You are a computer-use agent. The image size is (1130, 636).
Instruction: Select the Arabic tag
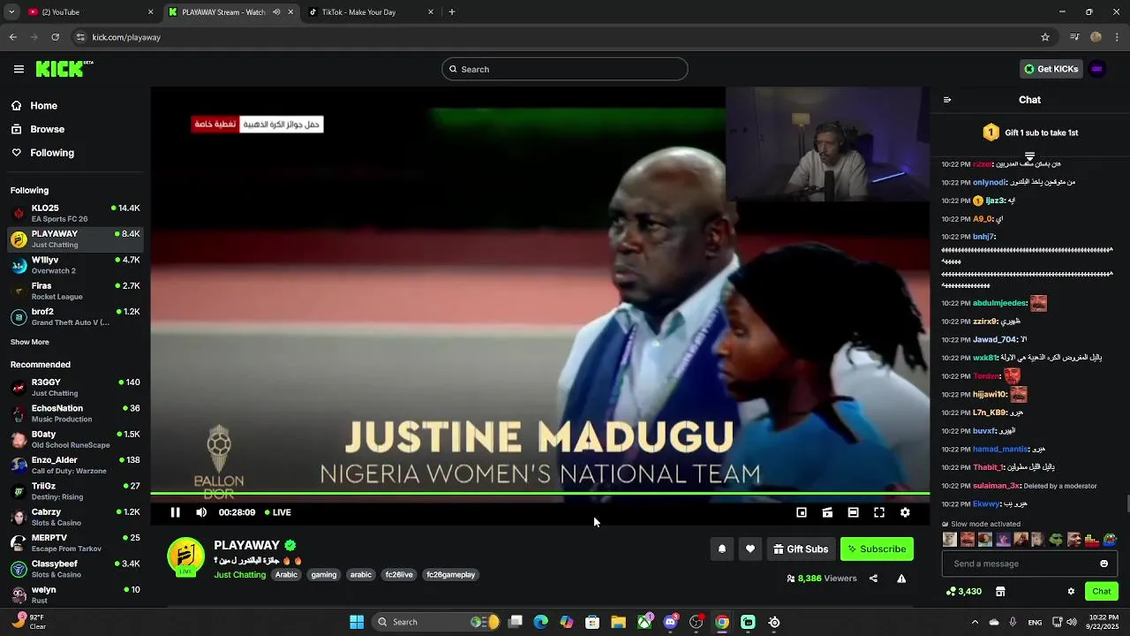(x=286, y=575)
